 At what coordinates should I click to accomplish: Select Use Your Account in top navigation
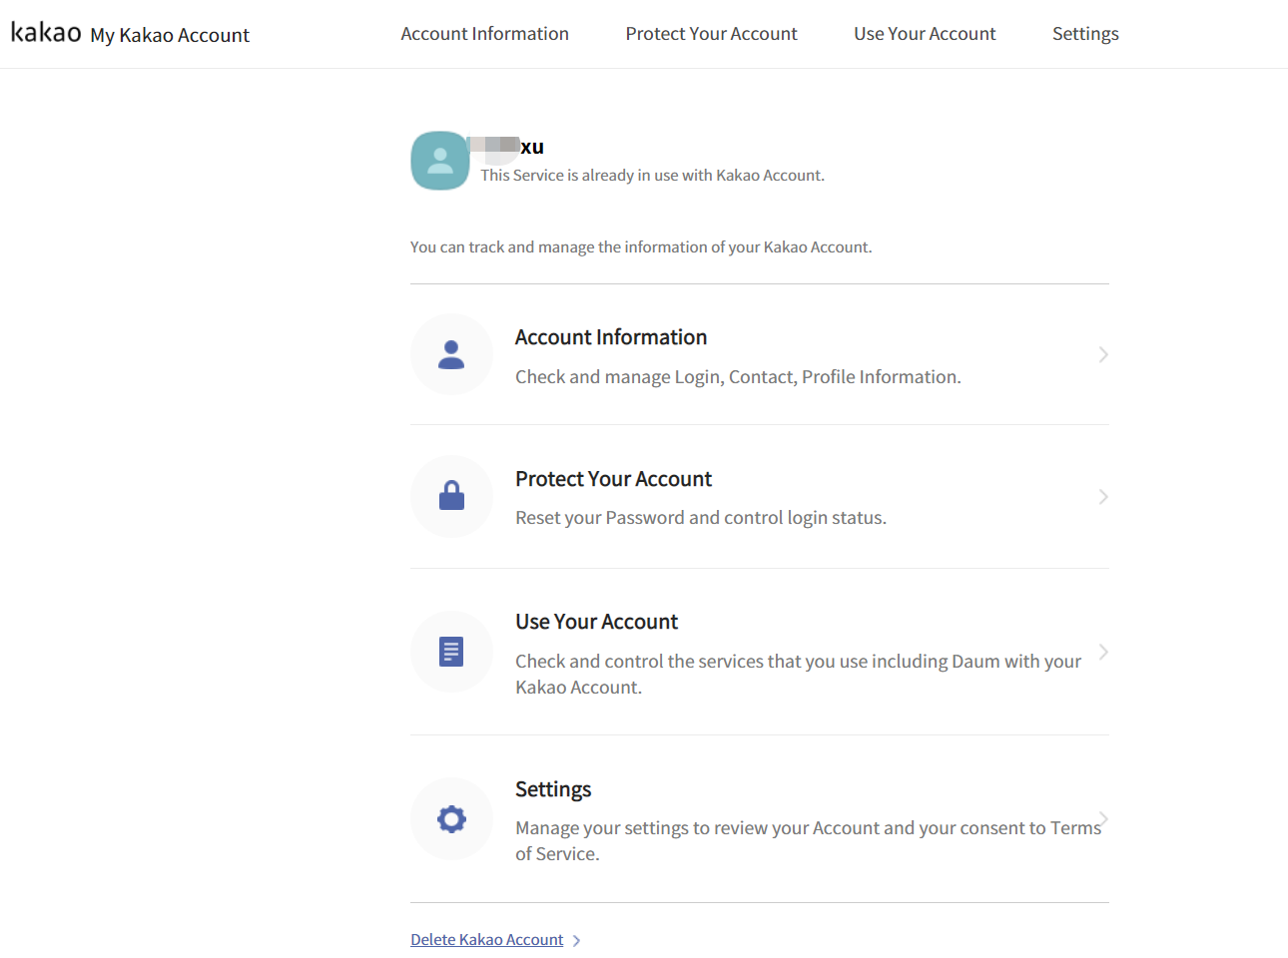click(925, 34)
